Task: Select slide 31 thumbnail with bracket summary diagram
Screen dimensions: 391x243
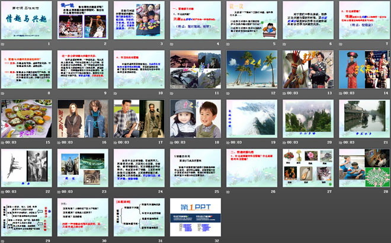Action: pyautogui.click(x=139, y=218)
